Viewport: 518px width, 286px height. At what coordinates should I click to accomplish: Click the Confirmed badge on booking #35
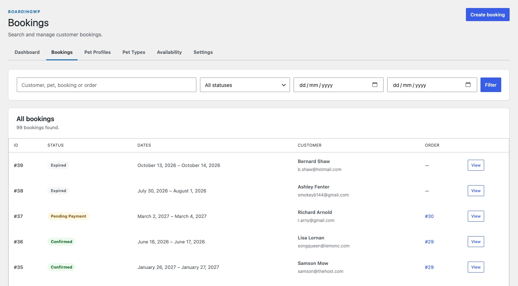61,267
